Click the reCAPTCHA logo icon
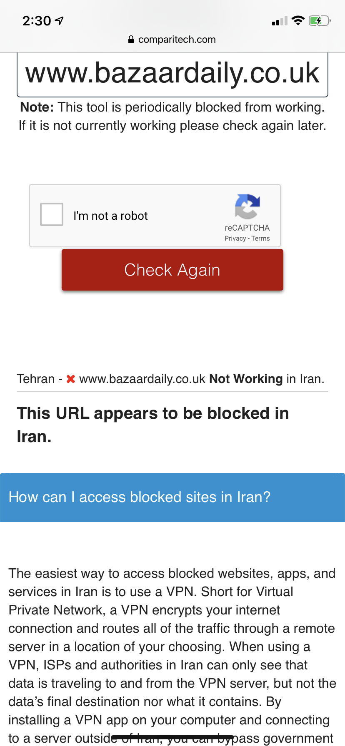Screen dimensions: 345x746 point(247,206)
